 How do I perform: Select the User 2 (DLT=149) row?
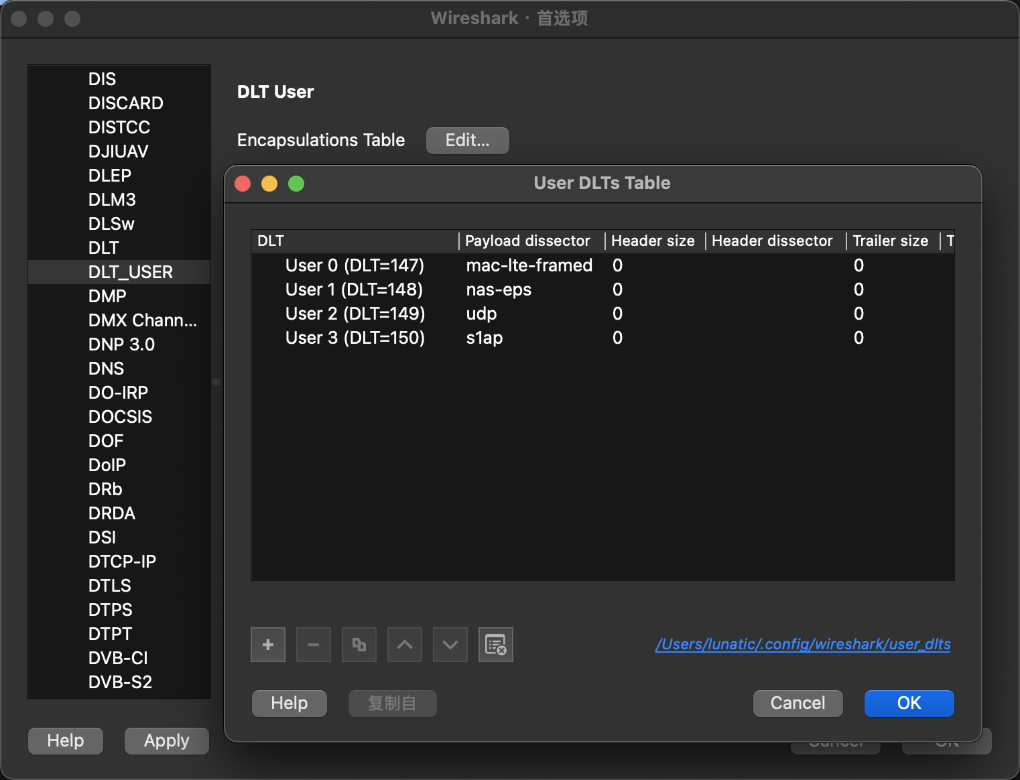(603, 314)
